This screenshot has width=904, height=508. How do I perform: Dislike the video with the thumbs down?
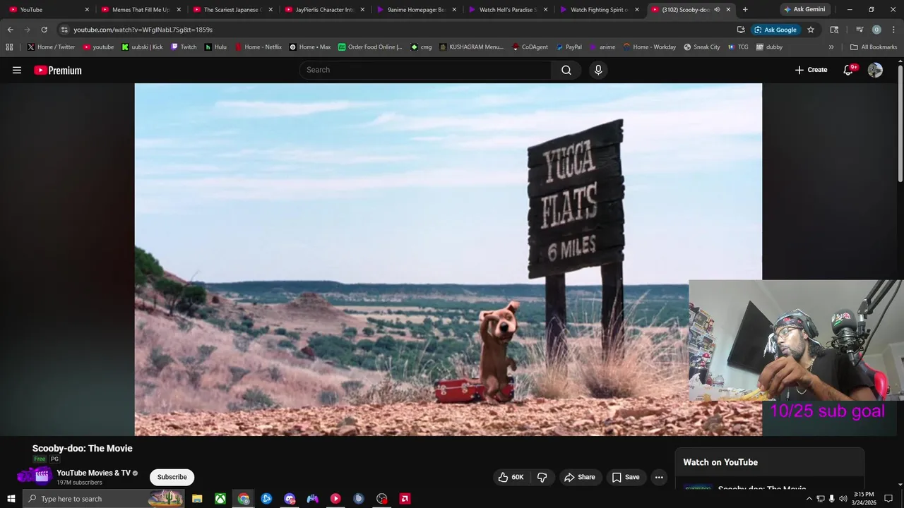(x=542, y=477)
